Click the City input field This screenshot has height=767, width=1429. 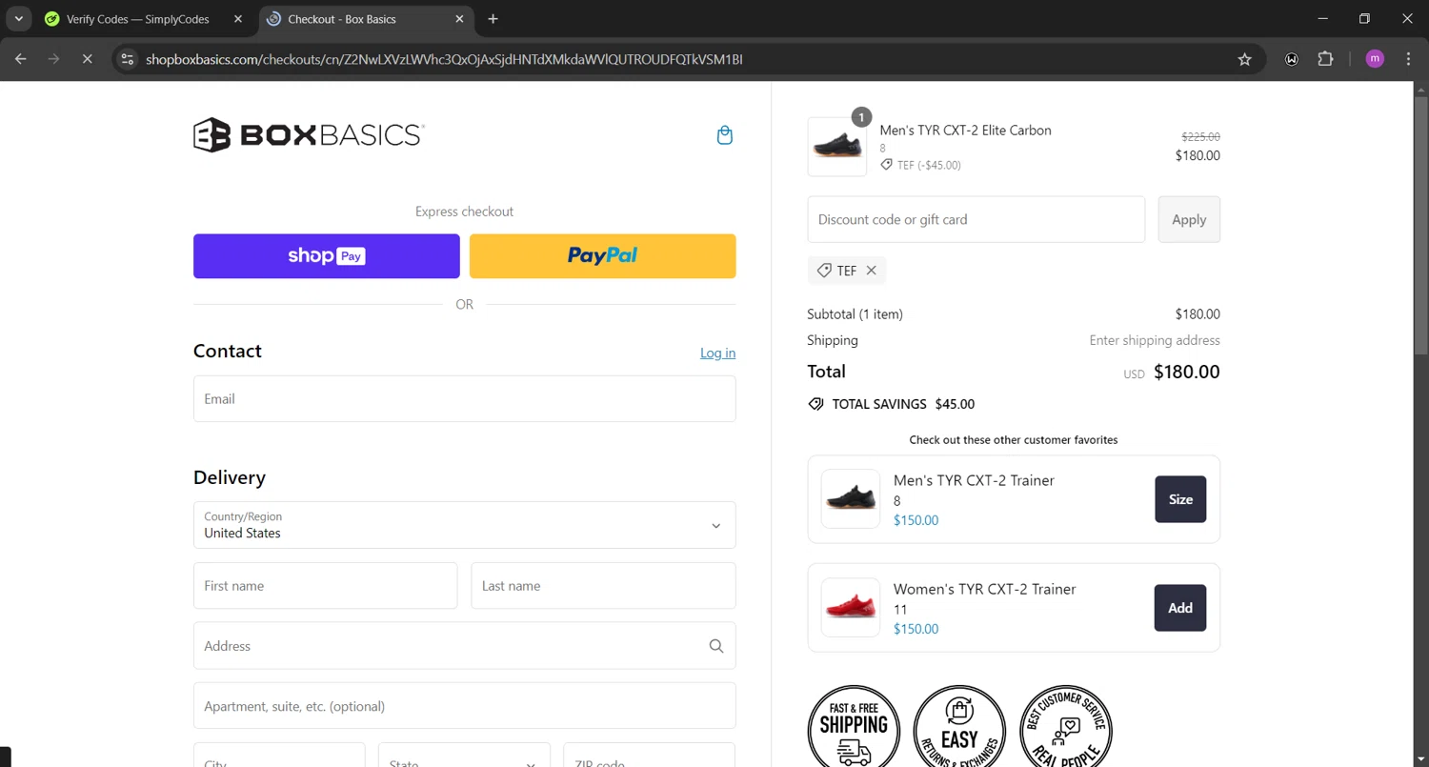279,755
